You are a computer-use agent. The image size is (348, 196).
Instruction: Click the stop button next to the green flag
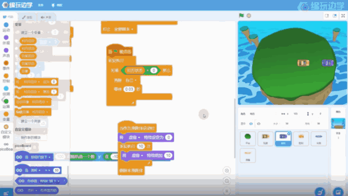[x=249, y=16]
